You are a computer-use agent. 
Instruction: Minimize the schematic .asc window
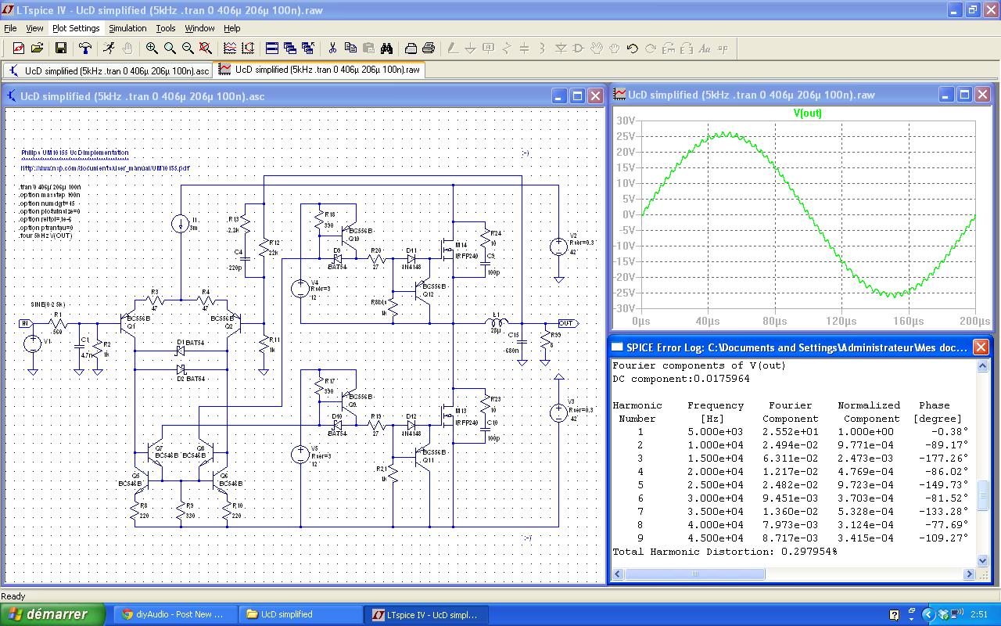559,96
